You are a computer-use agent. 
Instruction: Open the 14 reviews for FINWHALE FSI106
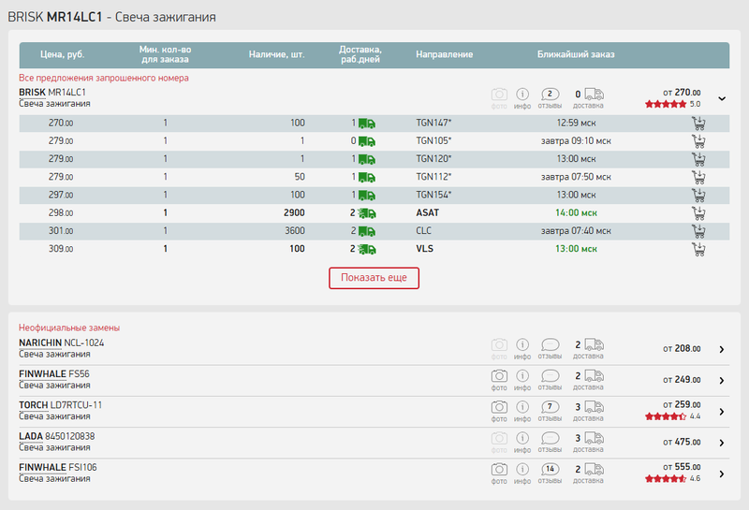coord(550,470)
